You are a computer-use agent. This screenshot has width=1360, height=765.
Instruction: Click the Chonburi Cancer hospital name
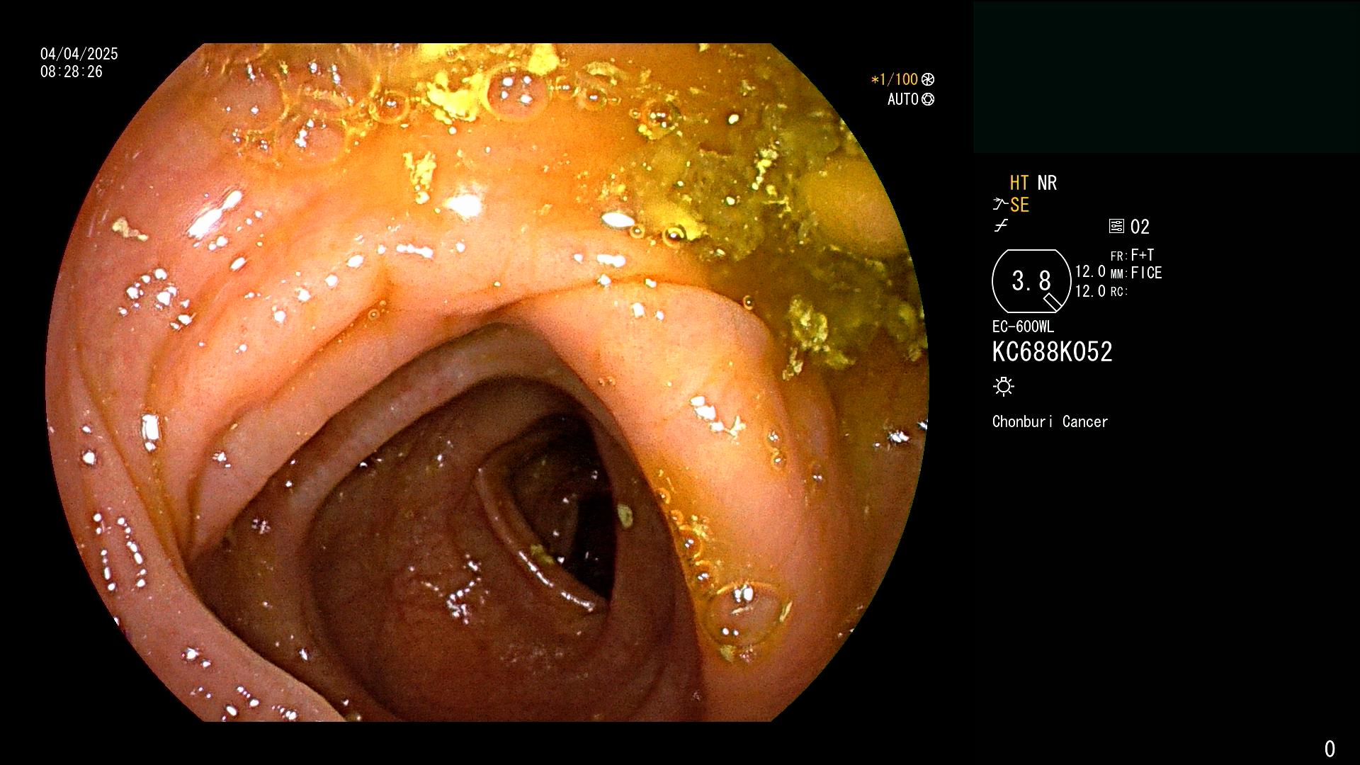pyautogui.click(x=1050, y=421)
